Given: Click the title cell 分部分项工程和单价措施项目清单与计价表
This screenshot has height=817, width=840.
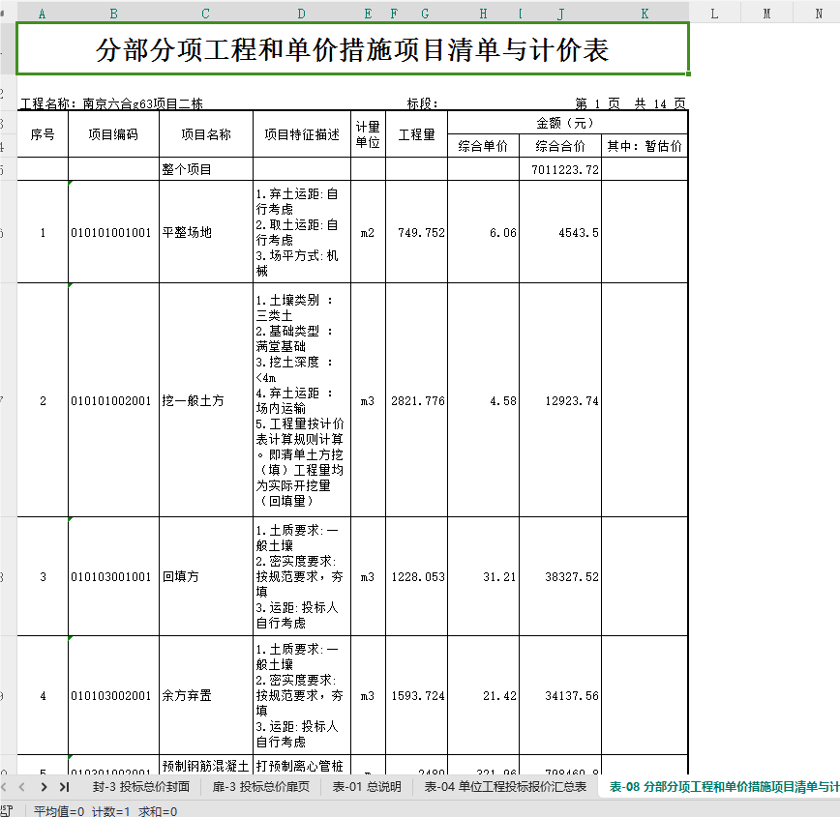Looking at the screenshot, I should point(352,48).
